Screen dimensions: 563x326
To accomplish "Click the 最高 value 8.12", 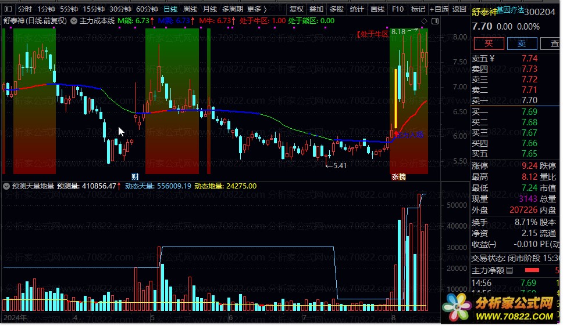I will (529, 177).
